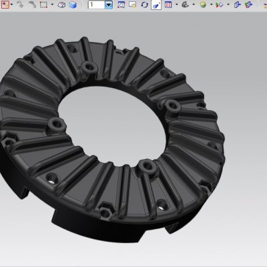Click the green sphere rendering style icon
This screenshot has height=267, width=267.
point(203,5)
